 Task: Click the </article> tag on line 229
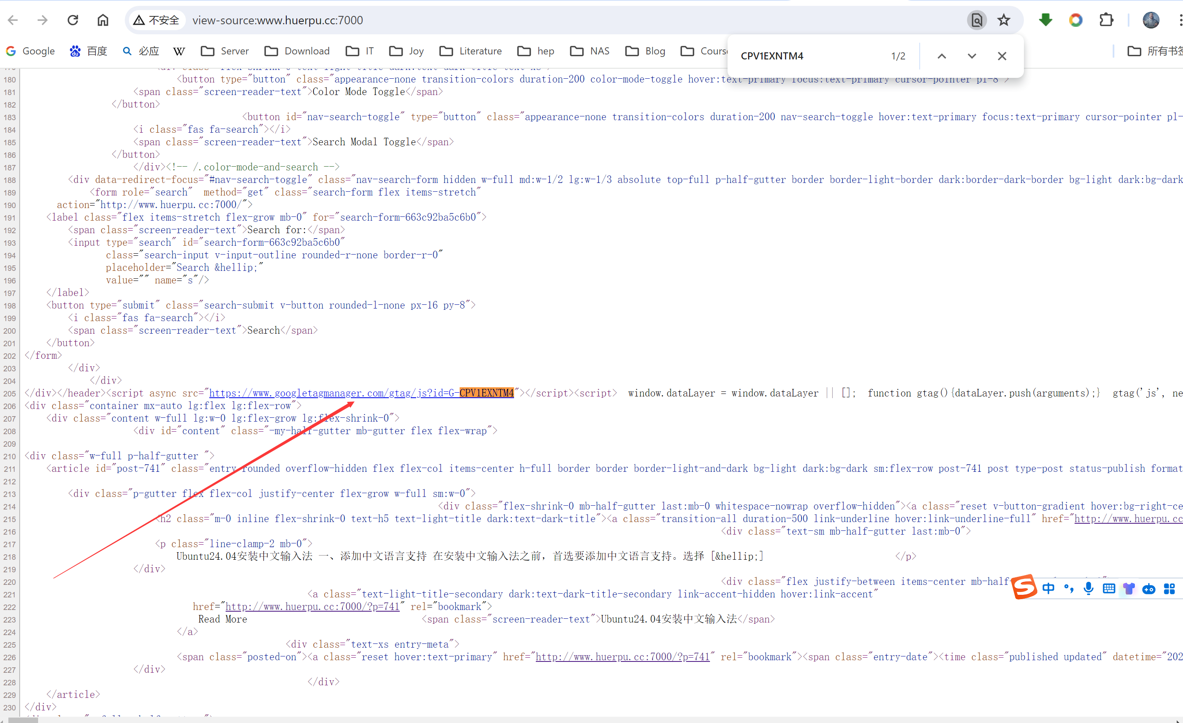[73, 695]
